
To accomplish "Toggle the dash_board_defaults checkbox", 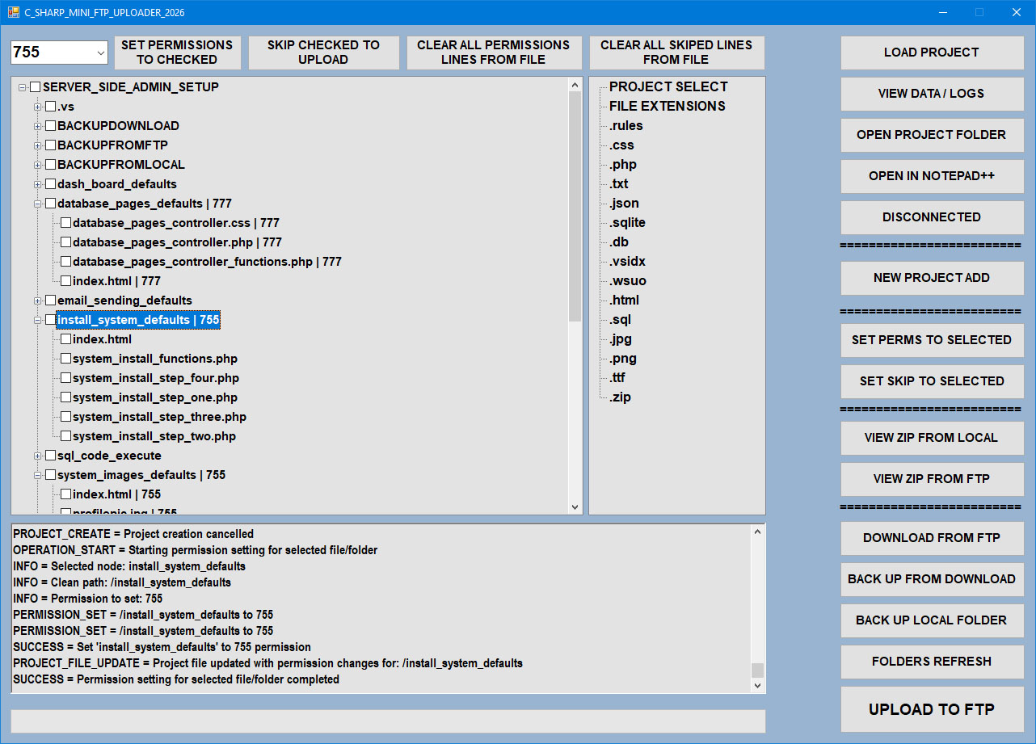I will (50, 184).
